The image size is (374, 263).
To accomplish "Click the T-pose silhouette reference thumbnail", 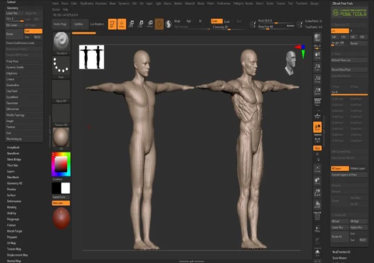I will (91, 56).
